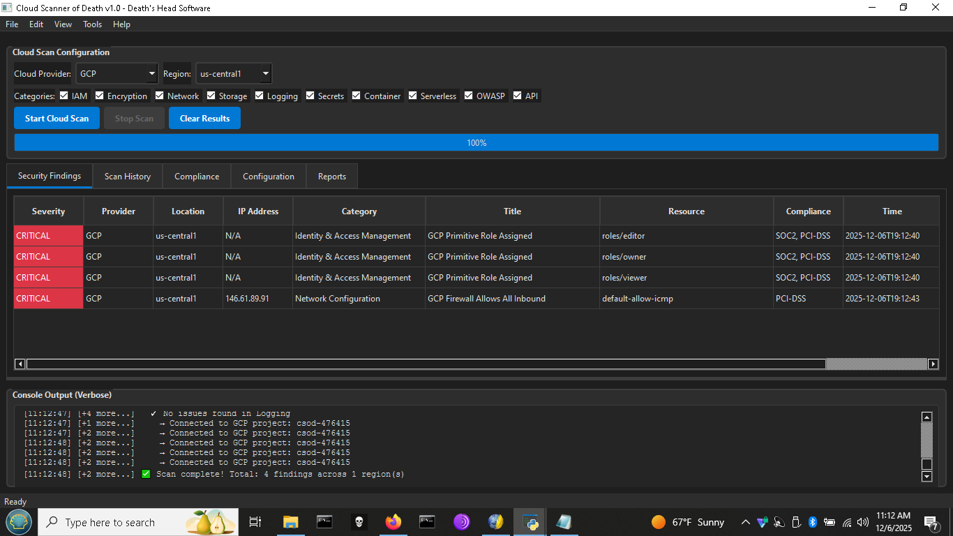953x536 pixels.
Task: Open the Cloud Provider dropdown
Action: 117,73
